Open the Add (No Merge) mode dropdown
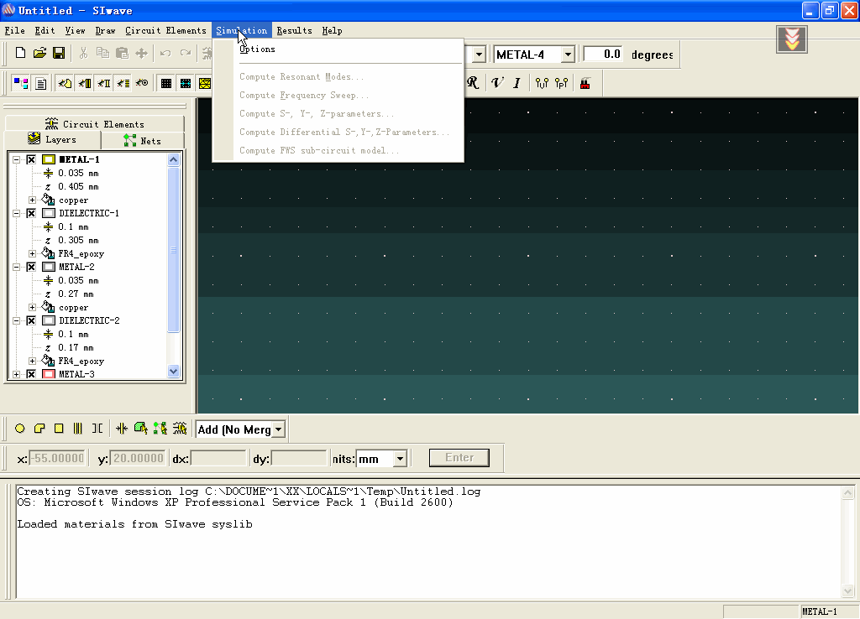The image size is (860, 619). tap(279, 429)
